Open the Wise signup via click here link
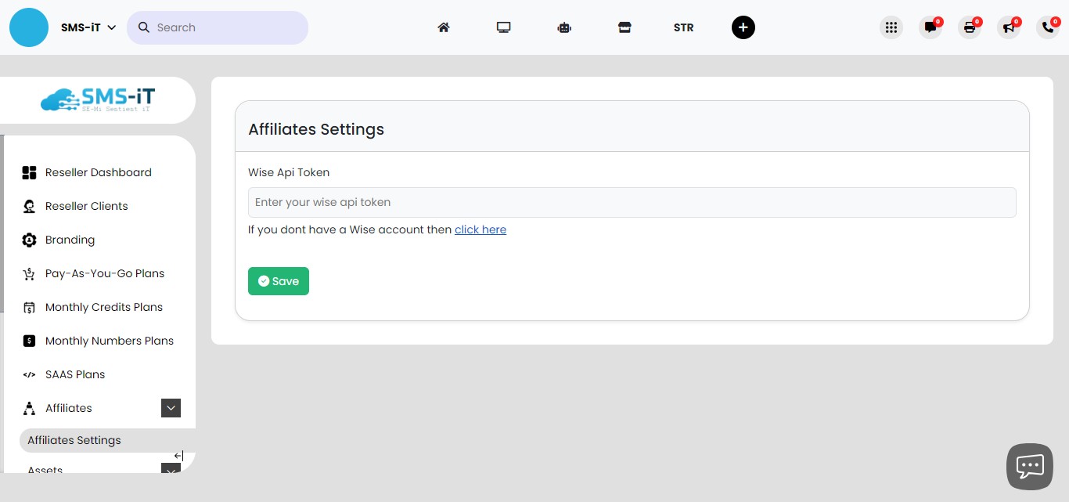 (x=481, y=229)
